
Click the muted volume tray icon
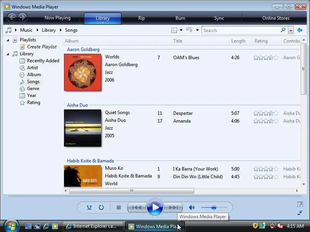280,226
